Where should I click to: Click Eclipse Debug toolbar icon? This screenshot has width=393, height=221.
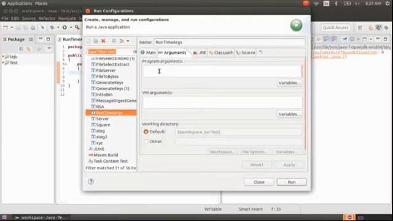tap(52, 27)
